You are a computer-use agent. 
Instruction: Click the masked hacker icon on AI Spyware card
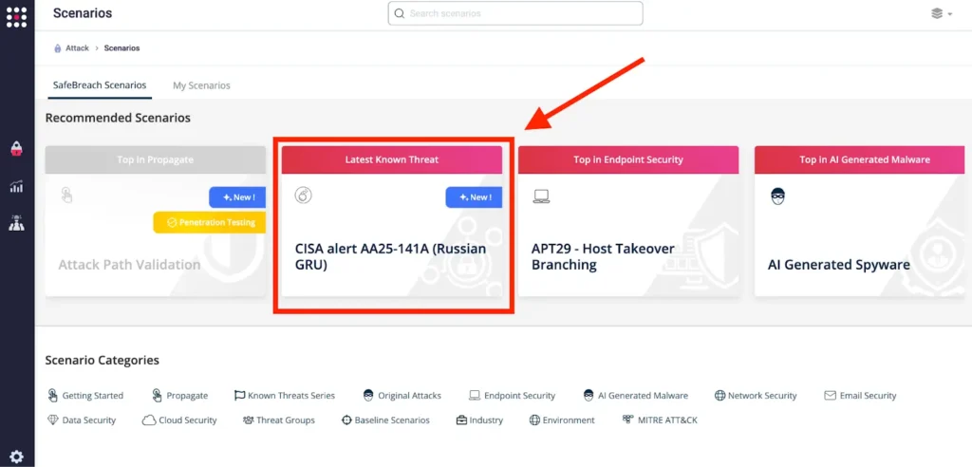777,196
